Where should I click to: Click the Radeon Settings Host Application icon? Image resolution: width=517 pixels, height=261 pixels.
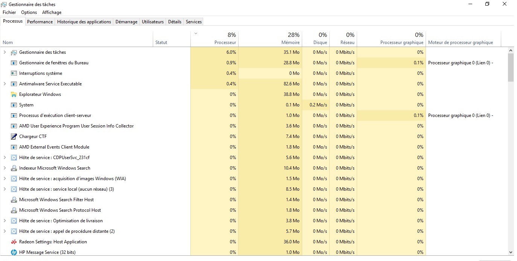tap(14, 242)
